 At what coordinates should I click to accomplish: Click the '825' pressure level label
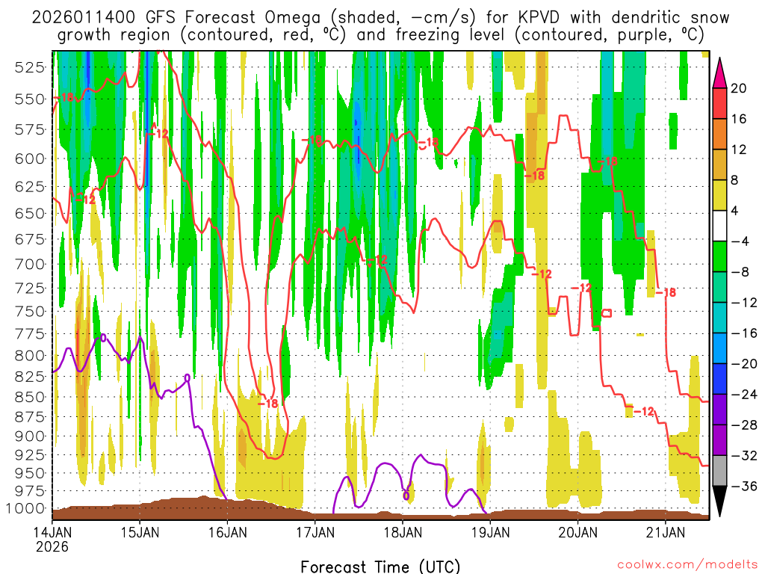(30, 377)
